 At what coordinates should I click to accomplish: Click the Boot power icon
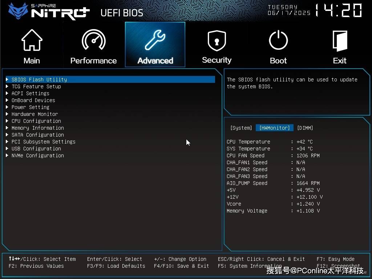278,40
